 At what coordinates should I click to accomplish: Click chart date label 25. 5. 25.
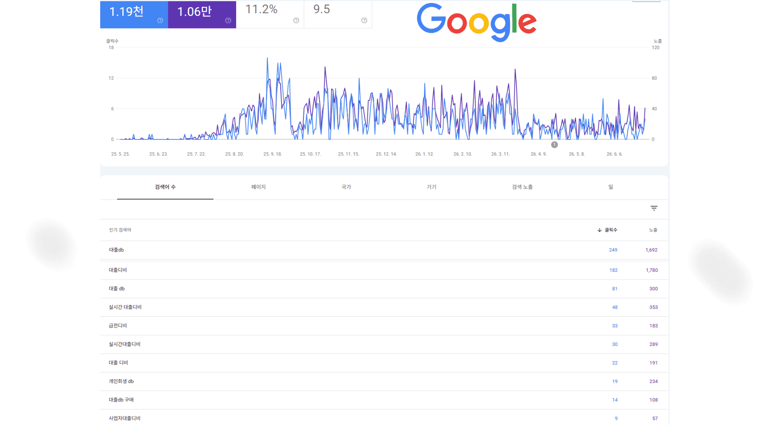pos(120,154)
